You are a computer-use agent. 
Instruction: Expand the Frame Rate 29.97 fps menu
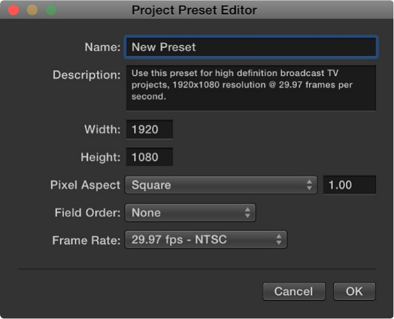pos(206,240)
